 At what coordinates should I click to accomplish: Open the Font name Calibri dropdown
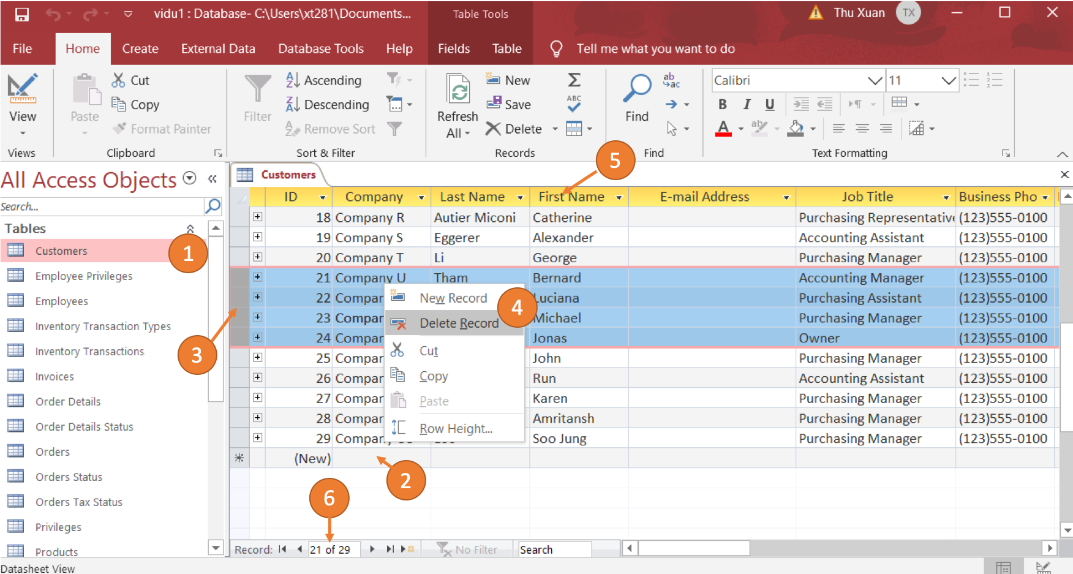click(x=875, y=80)
